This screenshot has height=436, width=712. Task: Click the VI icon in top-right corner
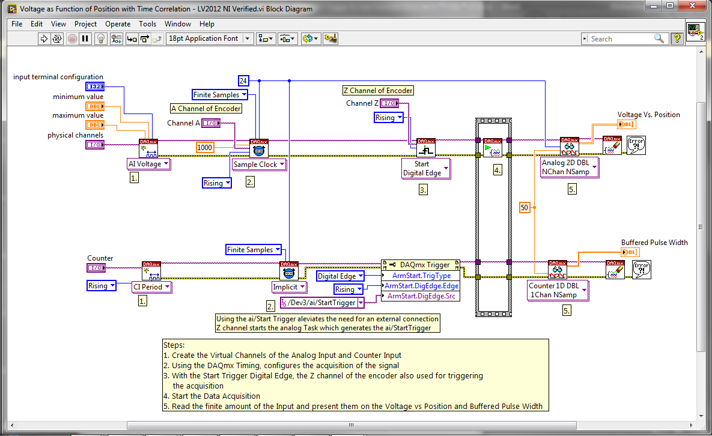695,32
